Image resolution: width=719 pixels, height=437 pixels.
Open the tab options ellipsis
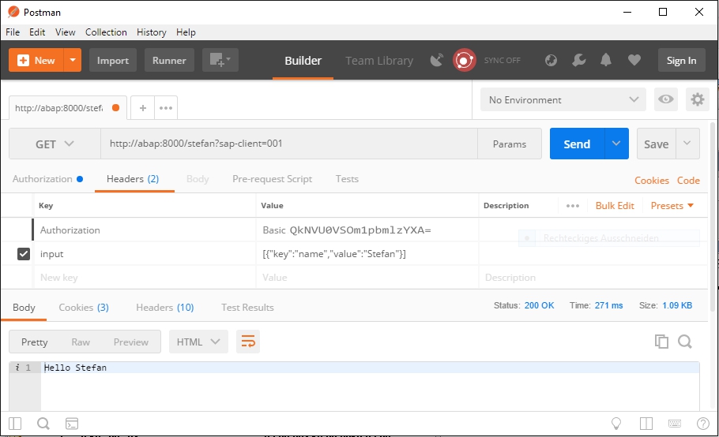(166, 108)
